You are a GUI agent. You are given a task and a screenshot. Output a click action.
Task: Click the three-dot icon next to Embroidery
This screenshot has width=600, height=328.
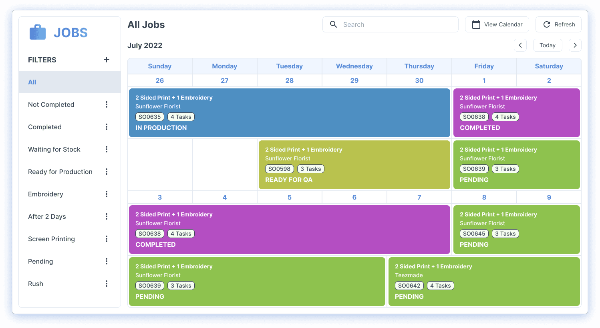click(107, 194)
